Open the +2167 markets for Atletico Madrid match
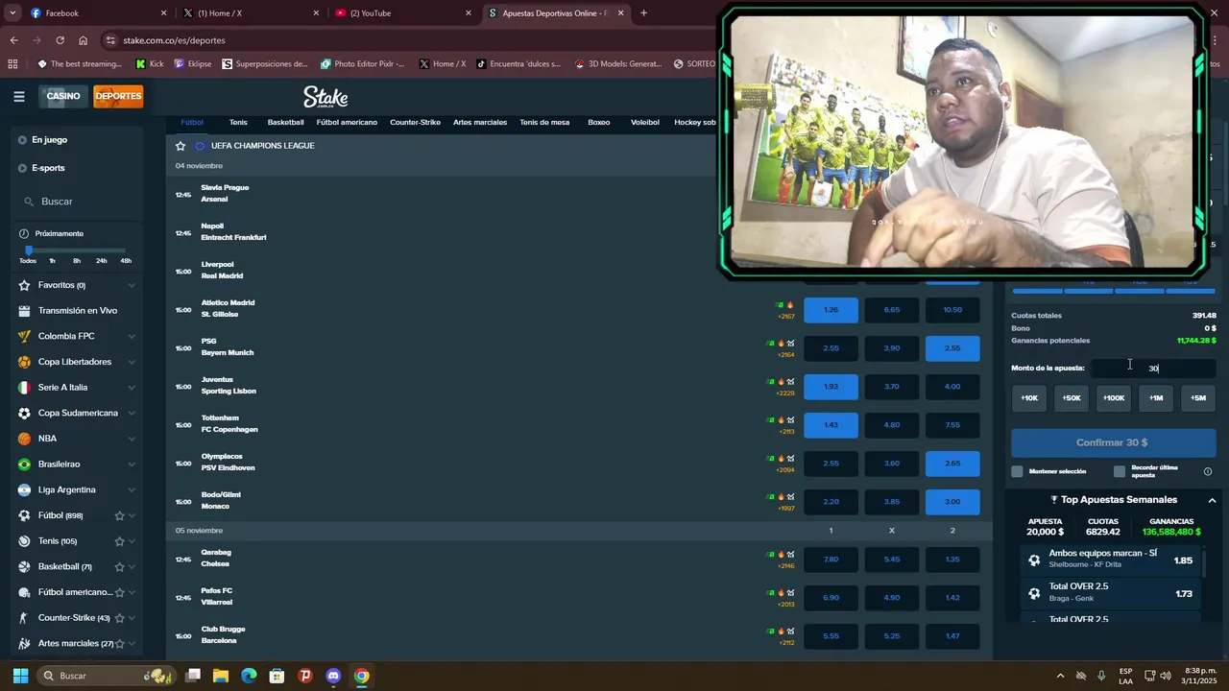This screenshot has height=691, width=1229. point(786,316)
